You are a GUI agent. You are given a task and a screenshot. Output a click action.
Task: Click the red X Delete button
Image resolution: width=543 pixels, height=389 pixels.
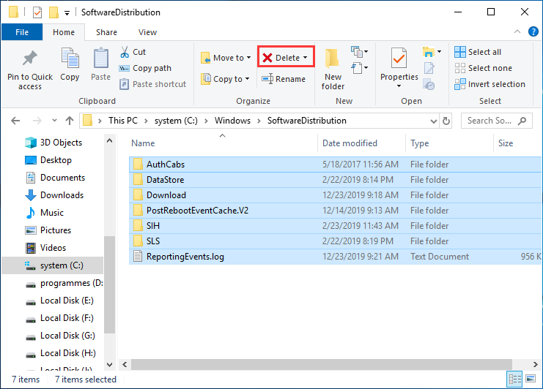click(x=281, y=58)
